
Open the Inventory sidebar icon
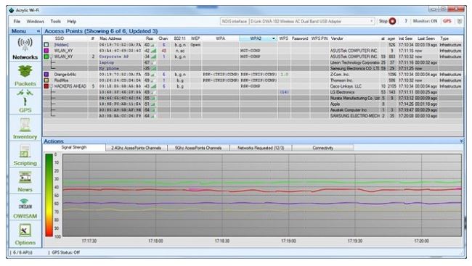point(25,128)
